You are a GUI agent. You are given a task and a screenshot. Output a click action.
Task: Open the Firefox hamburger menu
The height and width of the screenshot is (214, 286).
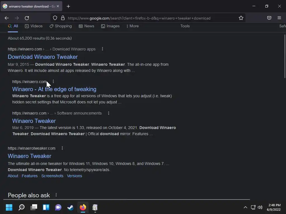(279, 18)
